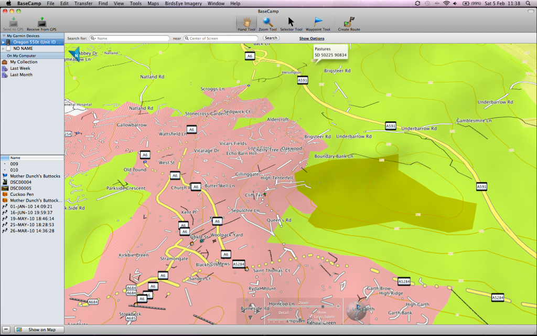
Task: Click the north arrow indicator on the map
Action: click(75, 54)
